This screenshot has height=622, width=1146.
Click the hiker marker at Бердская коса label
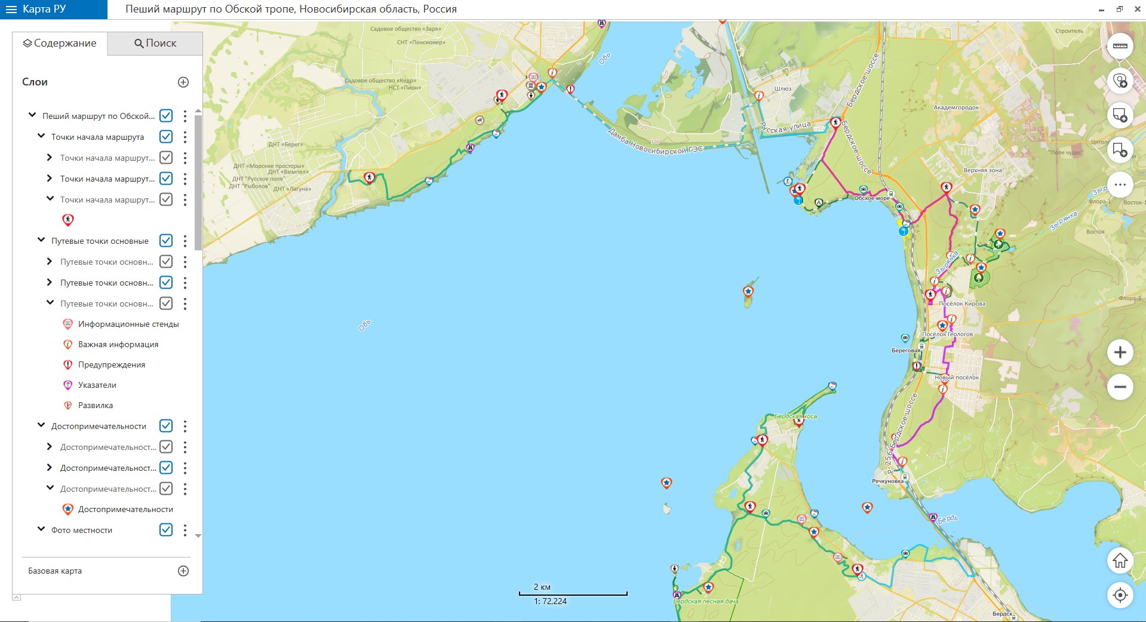[x=798, y=421]
